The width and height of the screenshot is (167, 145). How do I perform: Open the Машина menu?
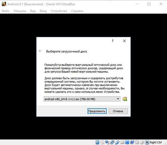(20, 11)
